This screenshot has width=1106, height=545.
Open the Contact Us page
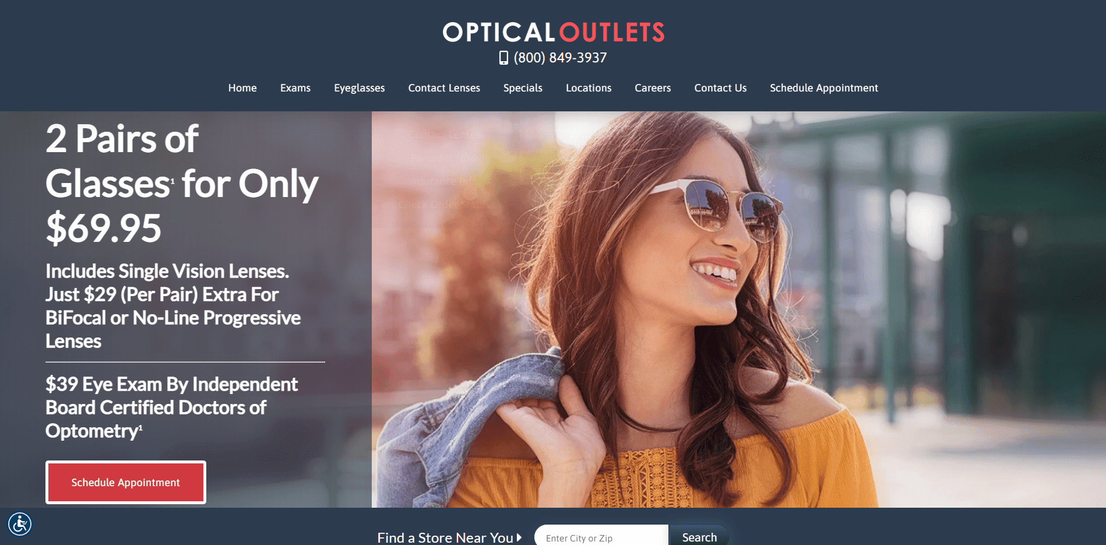720,88
